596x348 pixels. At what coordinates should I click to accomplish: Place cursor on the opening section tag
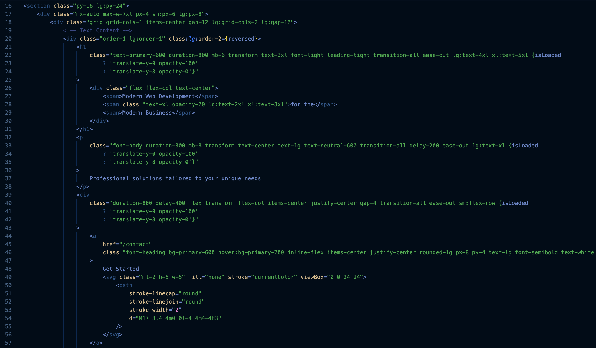click(x=37, y=6)
